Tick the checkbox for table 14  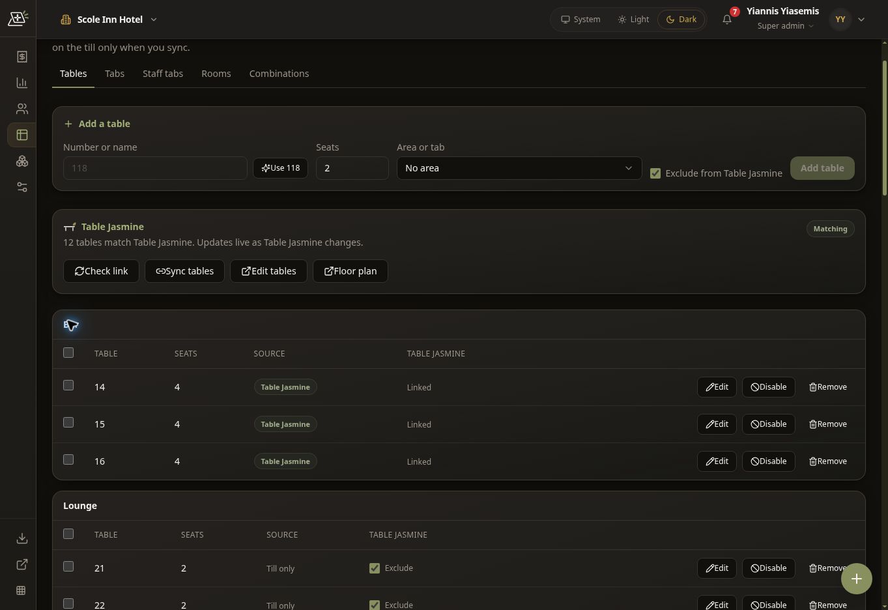click(x=68, y=385)
